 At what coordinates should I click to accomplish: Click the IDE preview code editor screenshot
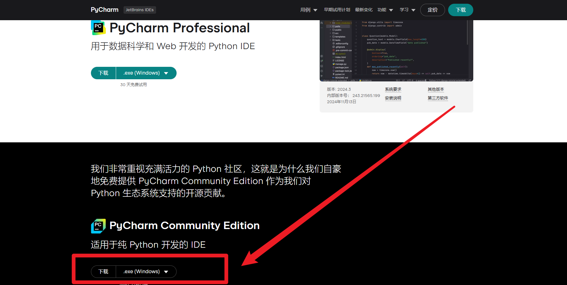pos(396,51)
